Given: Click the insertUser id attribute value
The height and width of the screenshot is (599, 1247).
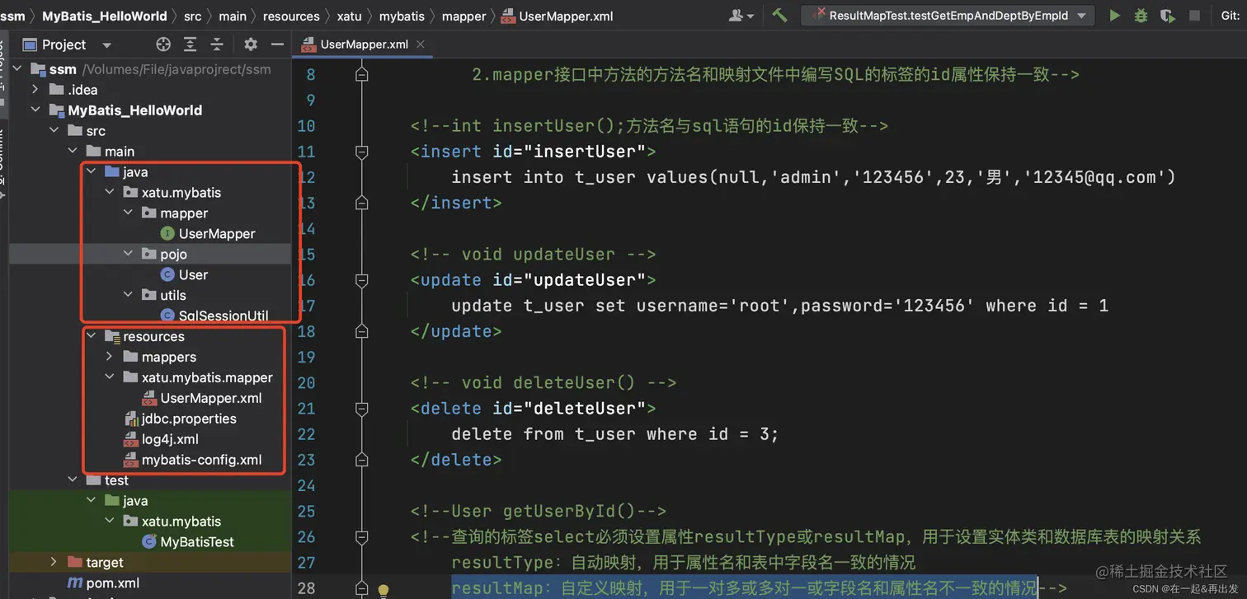Looking at the screenshot, I should pyautogui.click(x=586, y=152).
